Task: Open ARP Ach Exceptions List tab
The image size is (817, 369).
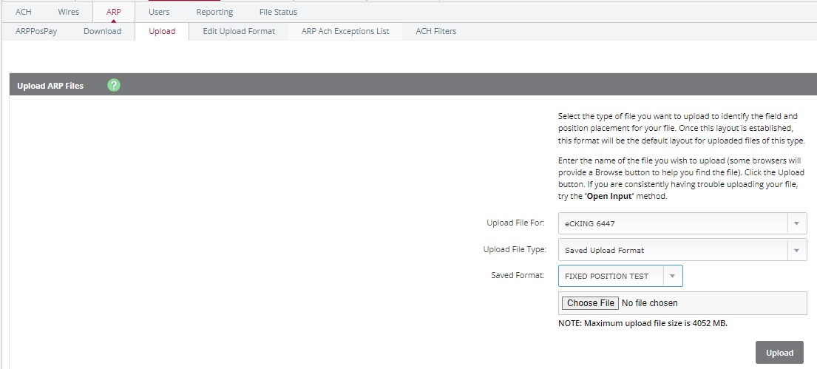Action: click(345, 31)
